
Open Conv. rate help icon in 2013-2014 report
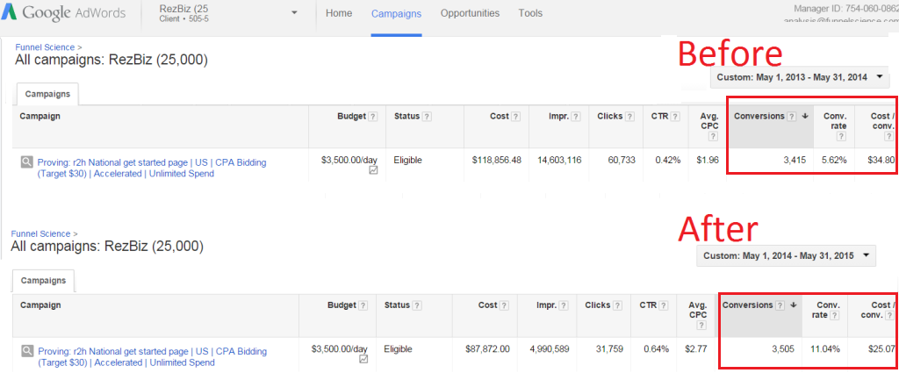841,136
